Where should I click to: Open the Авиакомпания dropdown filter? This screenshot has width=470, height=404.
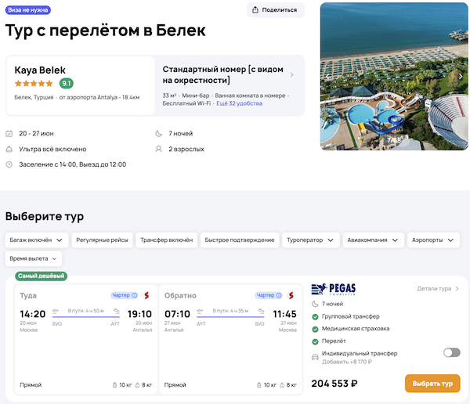[374, 240]
